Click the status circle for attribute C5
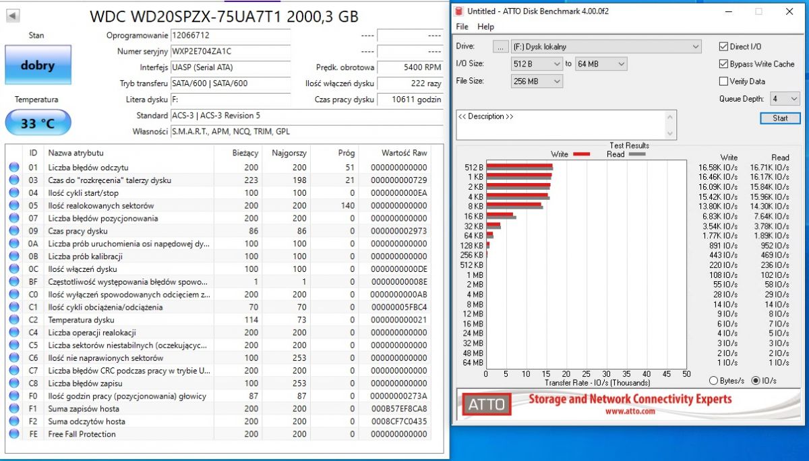Viewport: 809px width, 461px height. 14,345
